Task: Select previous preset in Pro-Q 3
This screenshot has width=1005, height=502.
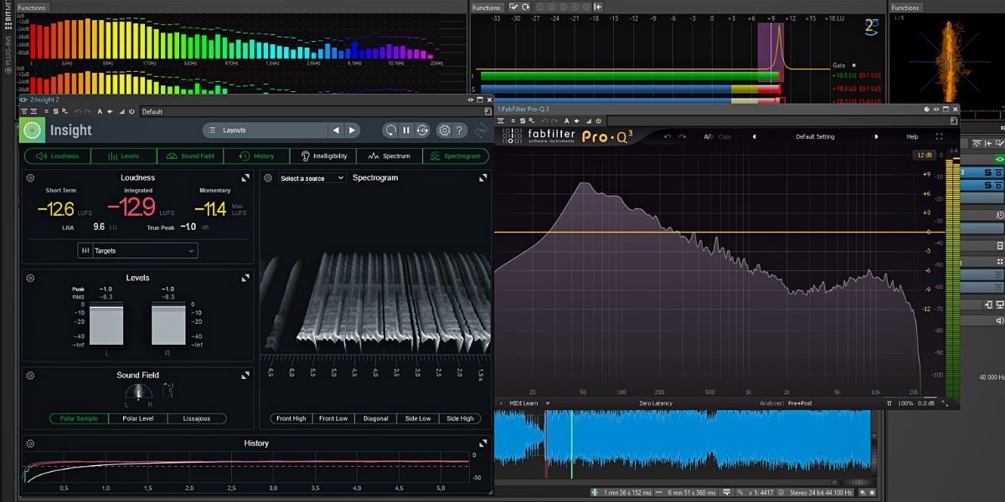Action: point(754,136)
